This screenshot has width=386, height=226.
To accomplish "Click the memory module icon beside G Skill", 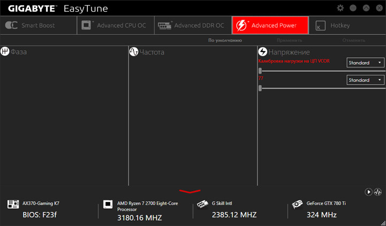I will [x=203, y=204].
